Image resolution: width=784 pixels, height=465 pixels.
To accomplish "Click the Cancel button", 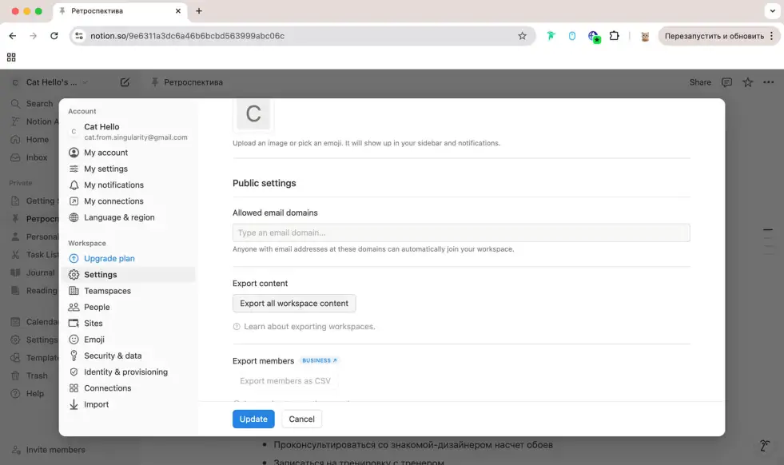I will coord(301,419).
